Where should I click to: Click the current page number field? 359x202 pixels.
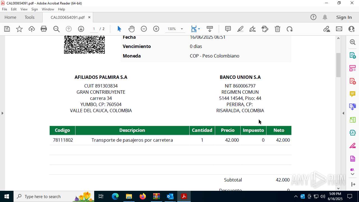pos(94,29)
